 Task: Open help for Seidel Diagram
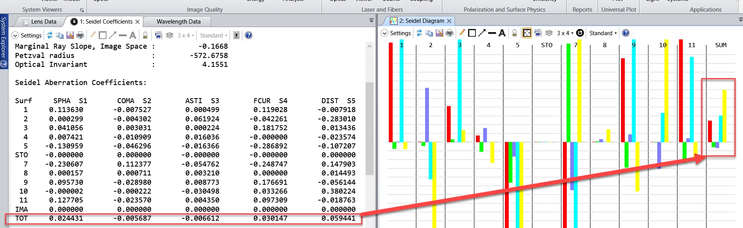coord(626,33)
